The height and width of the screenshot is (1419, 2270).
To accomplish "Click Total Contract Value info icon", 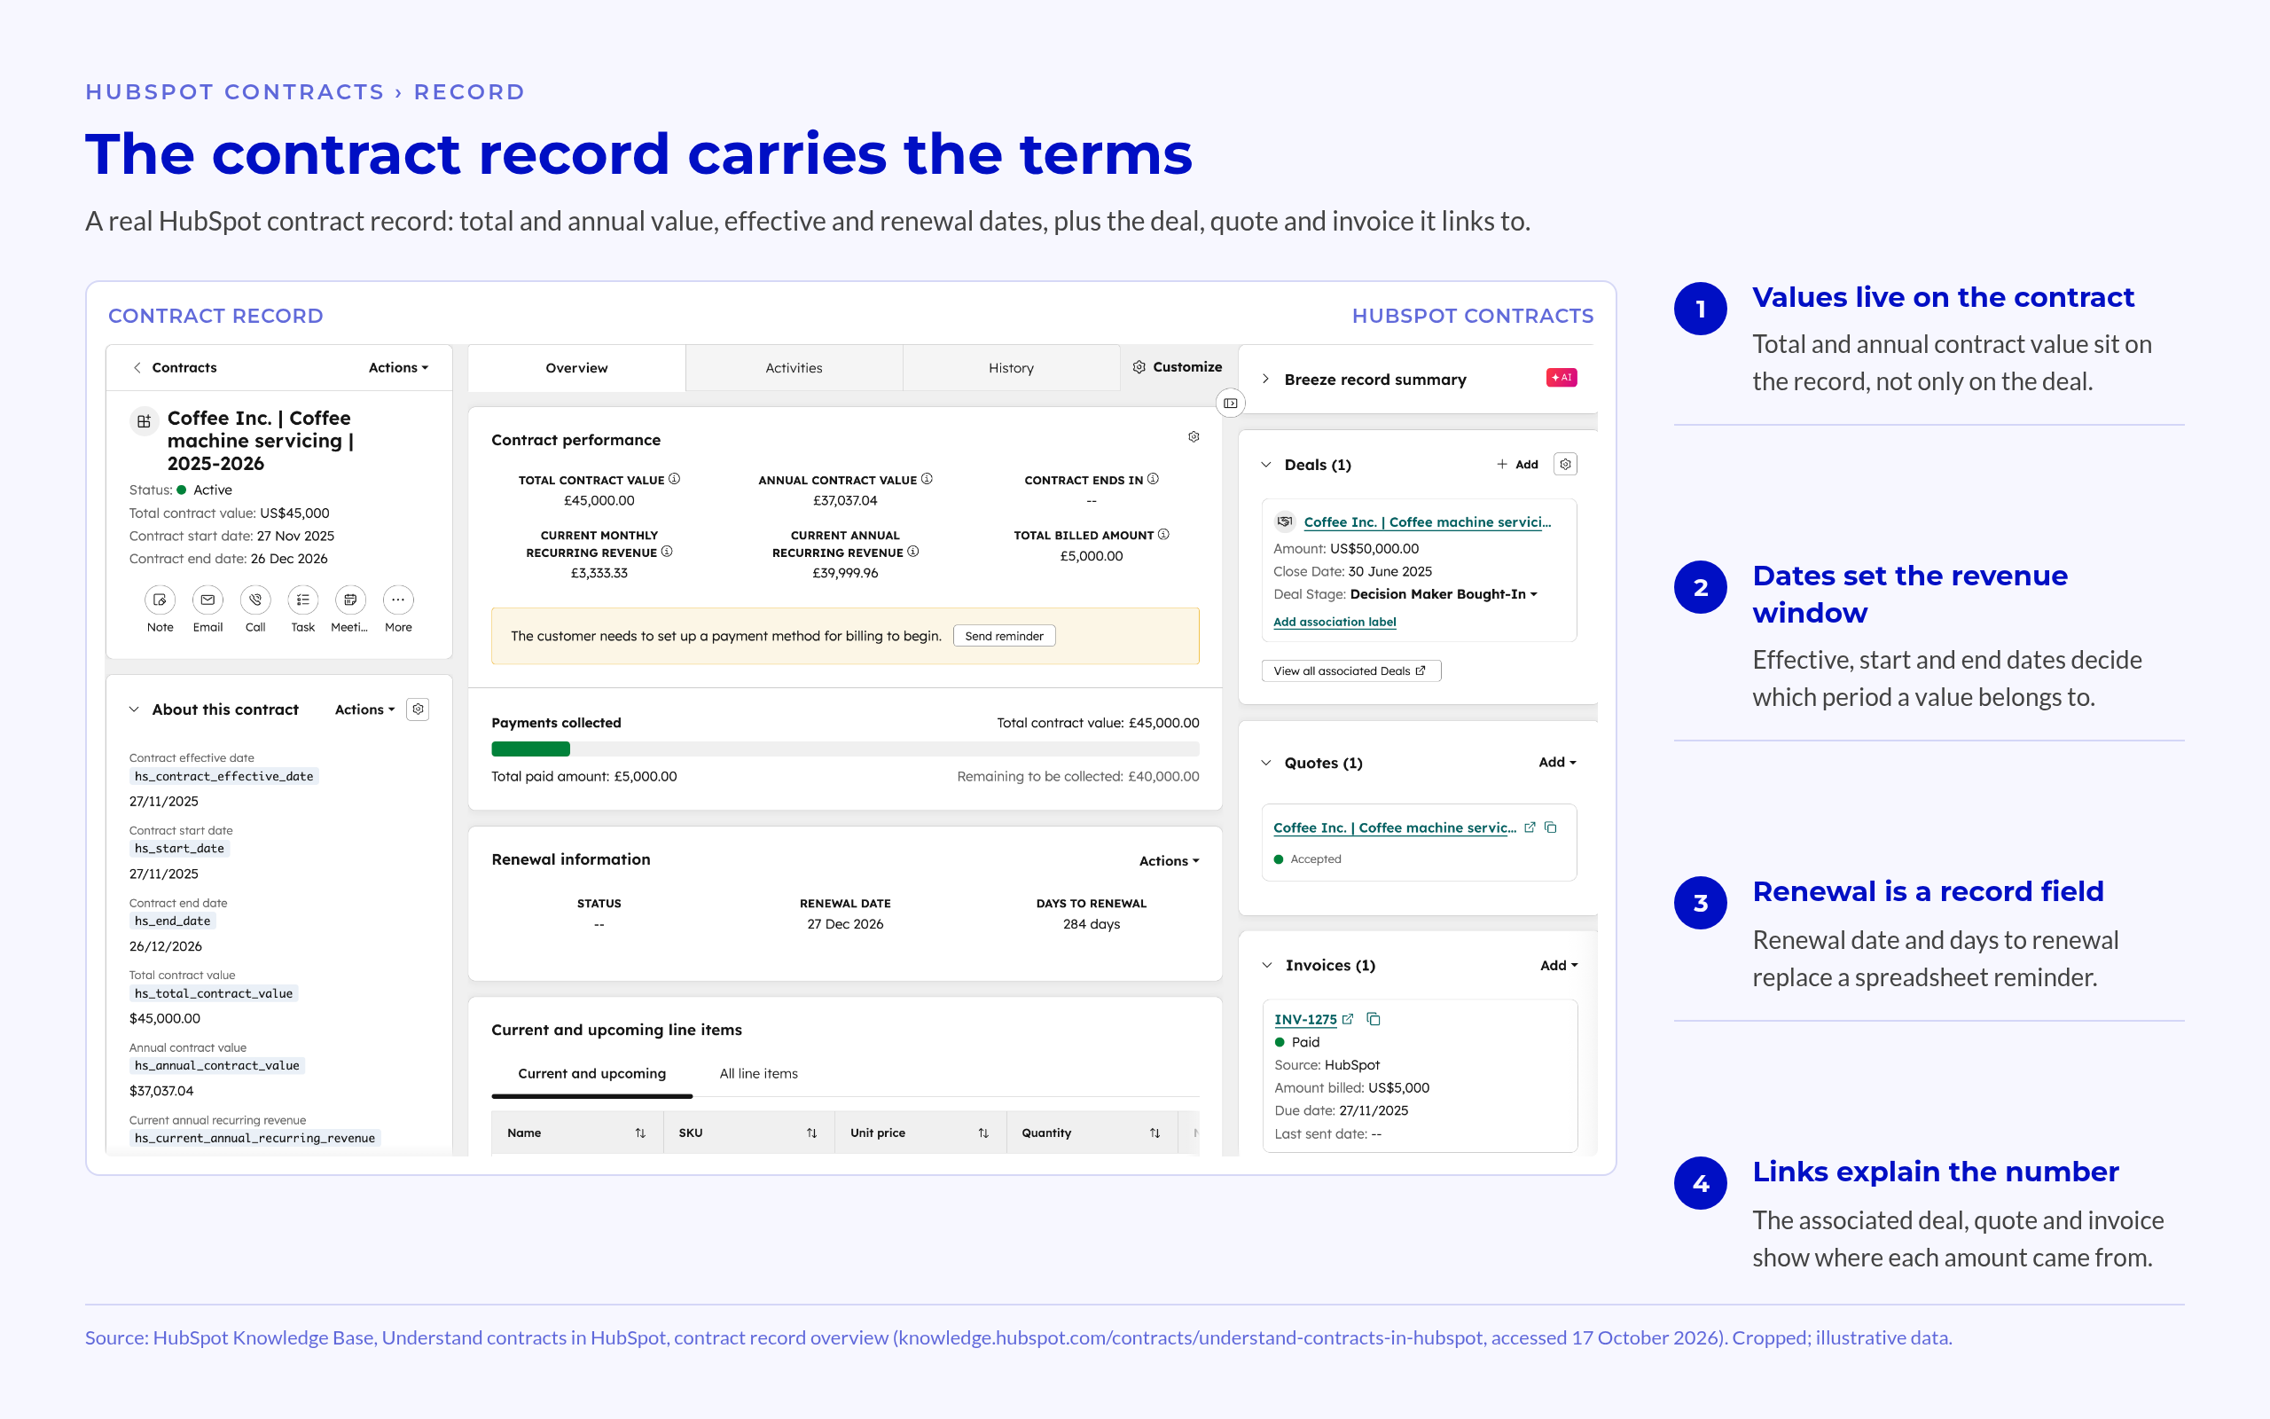I will click(x=675, y=479).
